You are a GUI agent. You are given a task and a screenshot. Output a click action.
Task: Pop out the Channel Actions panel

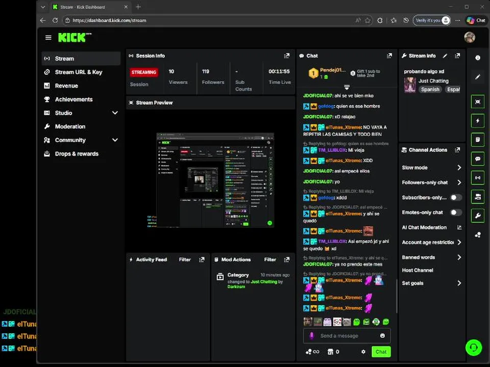tap(457, 150)
